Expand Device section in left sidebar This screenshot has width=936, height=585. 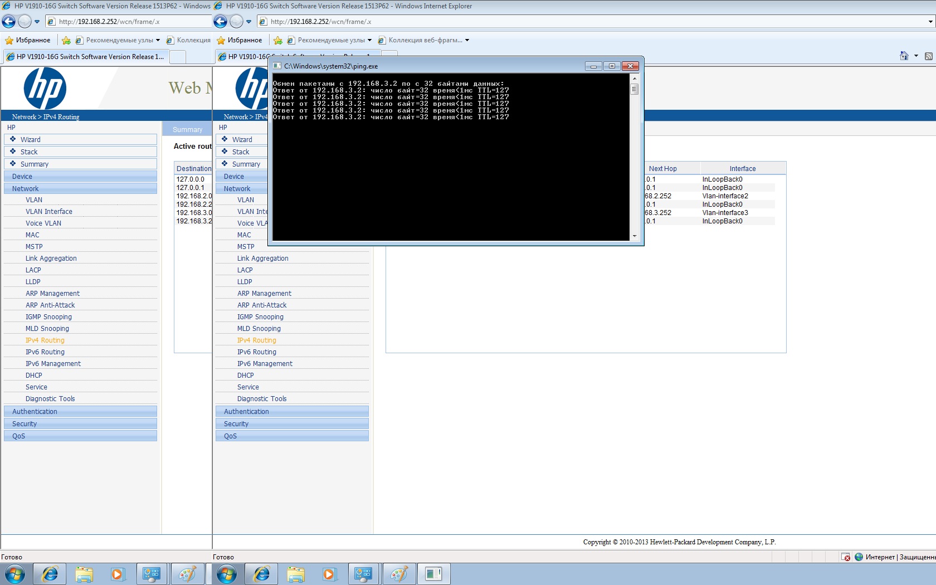(80, 177)
